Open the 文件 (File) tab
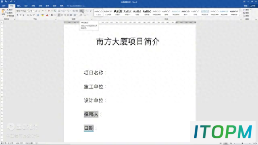Image resolution: width=258 pixels, height=145 pixels. pos(4,6)
